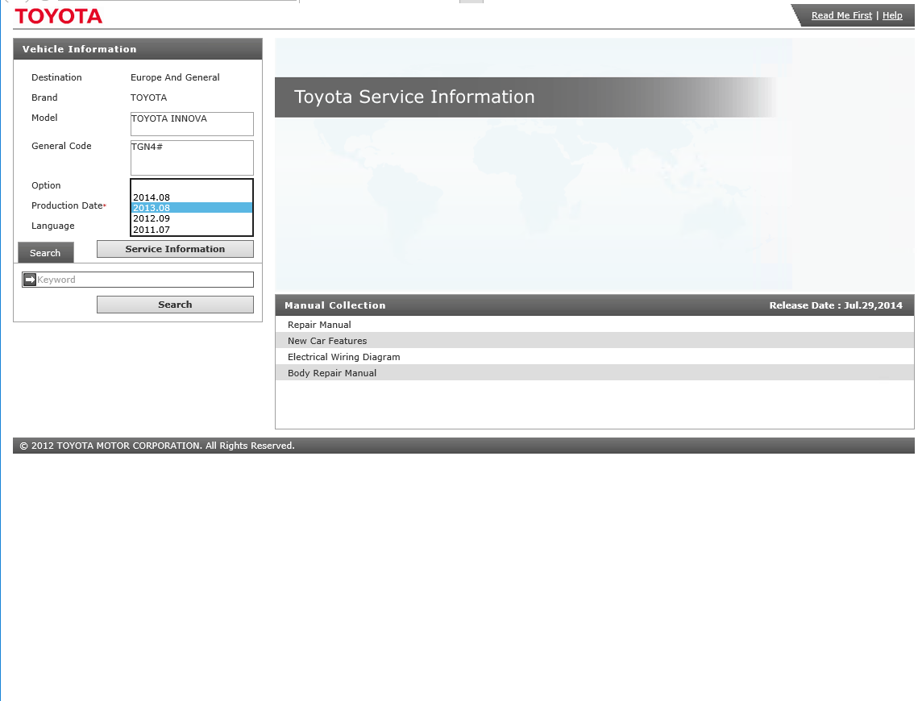Click the keyword arrow icon

(30, 280)
